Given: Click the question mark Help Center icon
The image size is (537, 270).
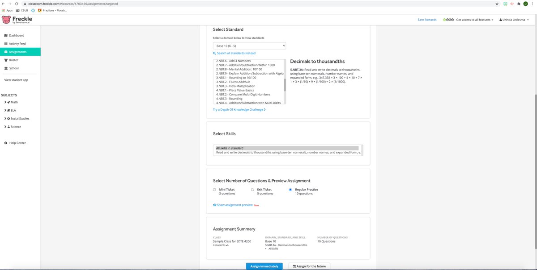Looking at the screenshot, I should tap(5, 143).
